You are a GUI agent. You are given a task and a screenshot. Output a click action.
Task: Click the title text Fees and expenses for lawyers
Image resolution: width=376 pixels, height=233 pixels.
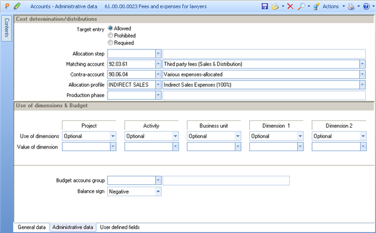tap(173, 7)
